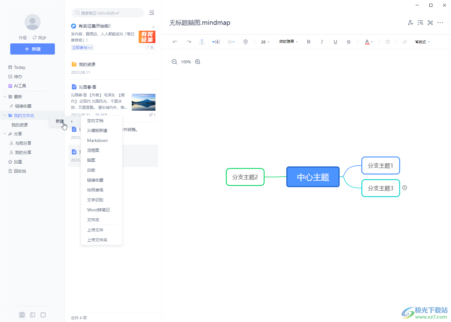The width and height of the screenshot is (451, 322).
Task: Click the 100% zoom level
Action: coord(186,62)
